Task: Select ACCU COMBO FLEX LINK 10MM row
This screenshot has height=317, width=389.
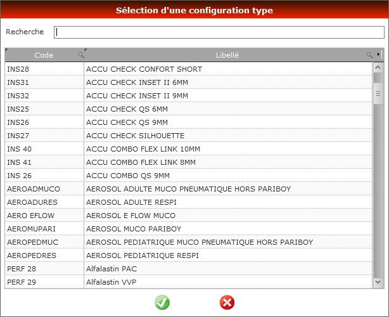Action: click(189, 149)
